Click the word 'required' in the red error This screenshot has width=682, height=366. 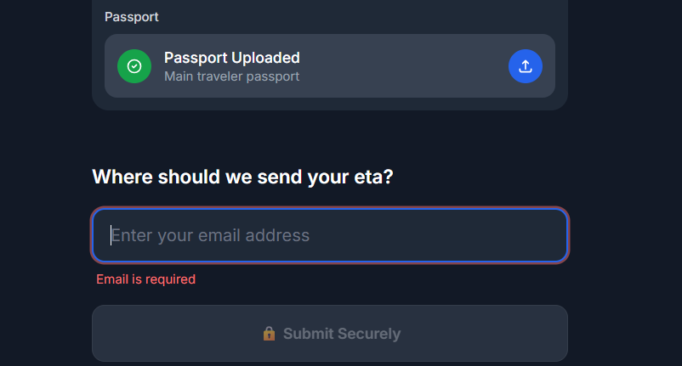[x=170, y=279]
